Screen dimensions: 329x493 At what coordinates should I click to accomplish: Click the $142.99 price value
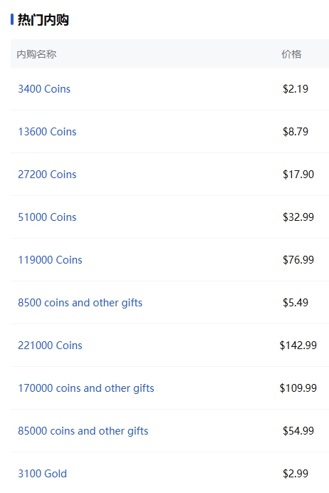pyautogui.click(x=298, y=346)
